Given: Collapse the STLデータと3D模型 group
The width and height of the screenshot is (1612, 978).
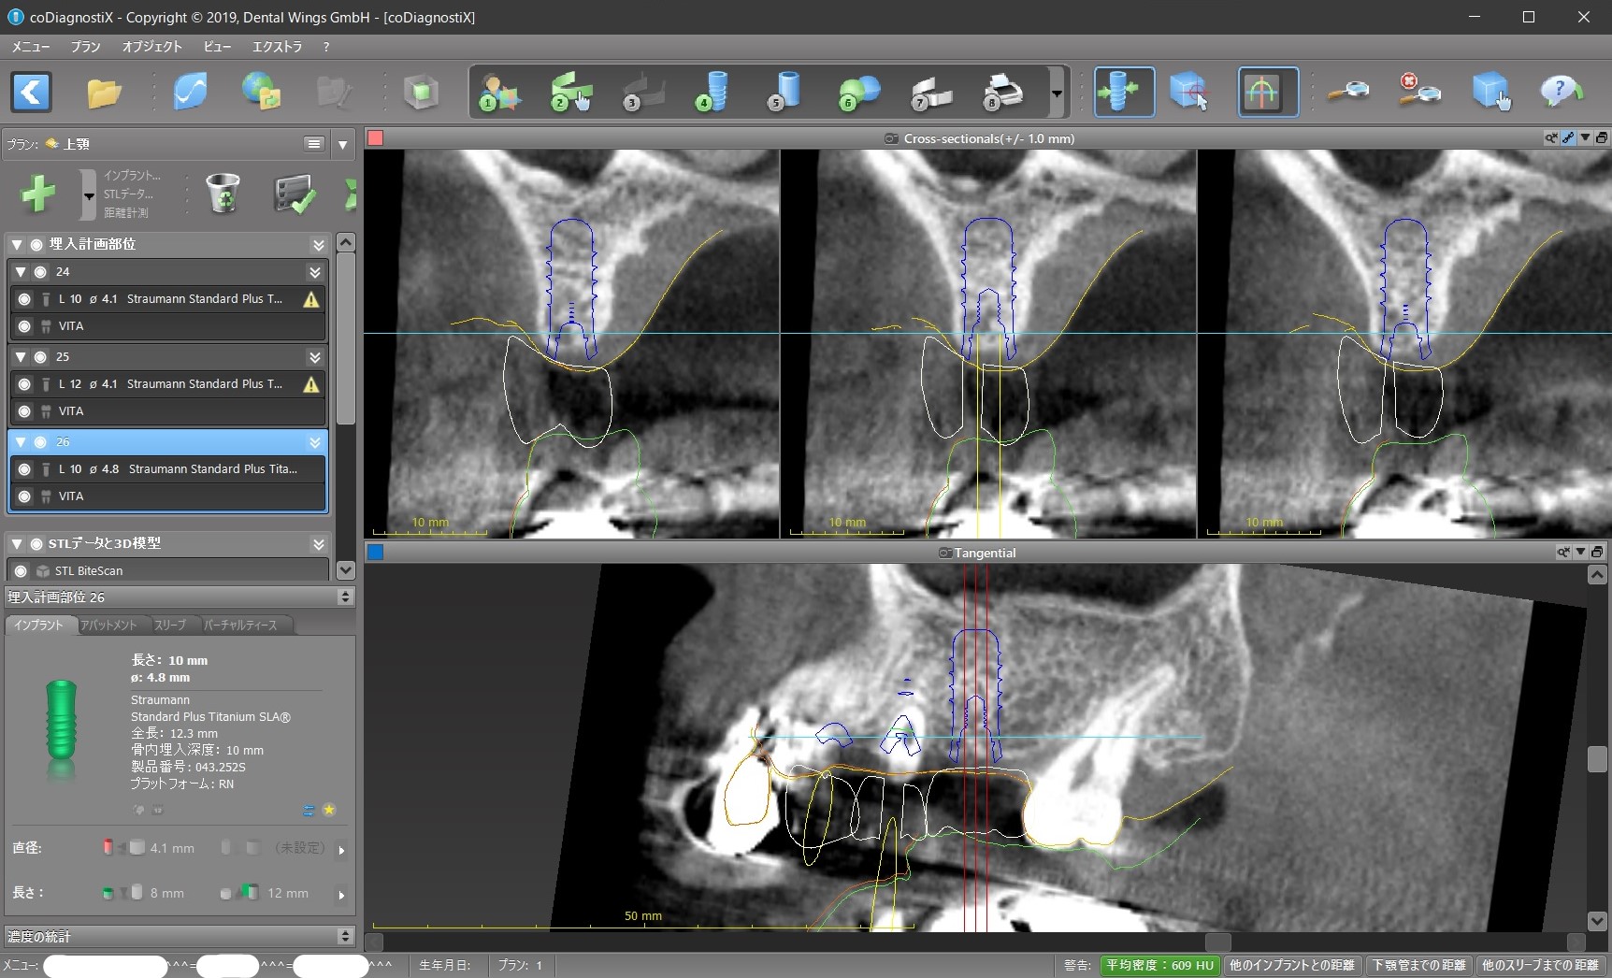Looking at the screenshot, I should 17,544.
